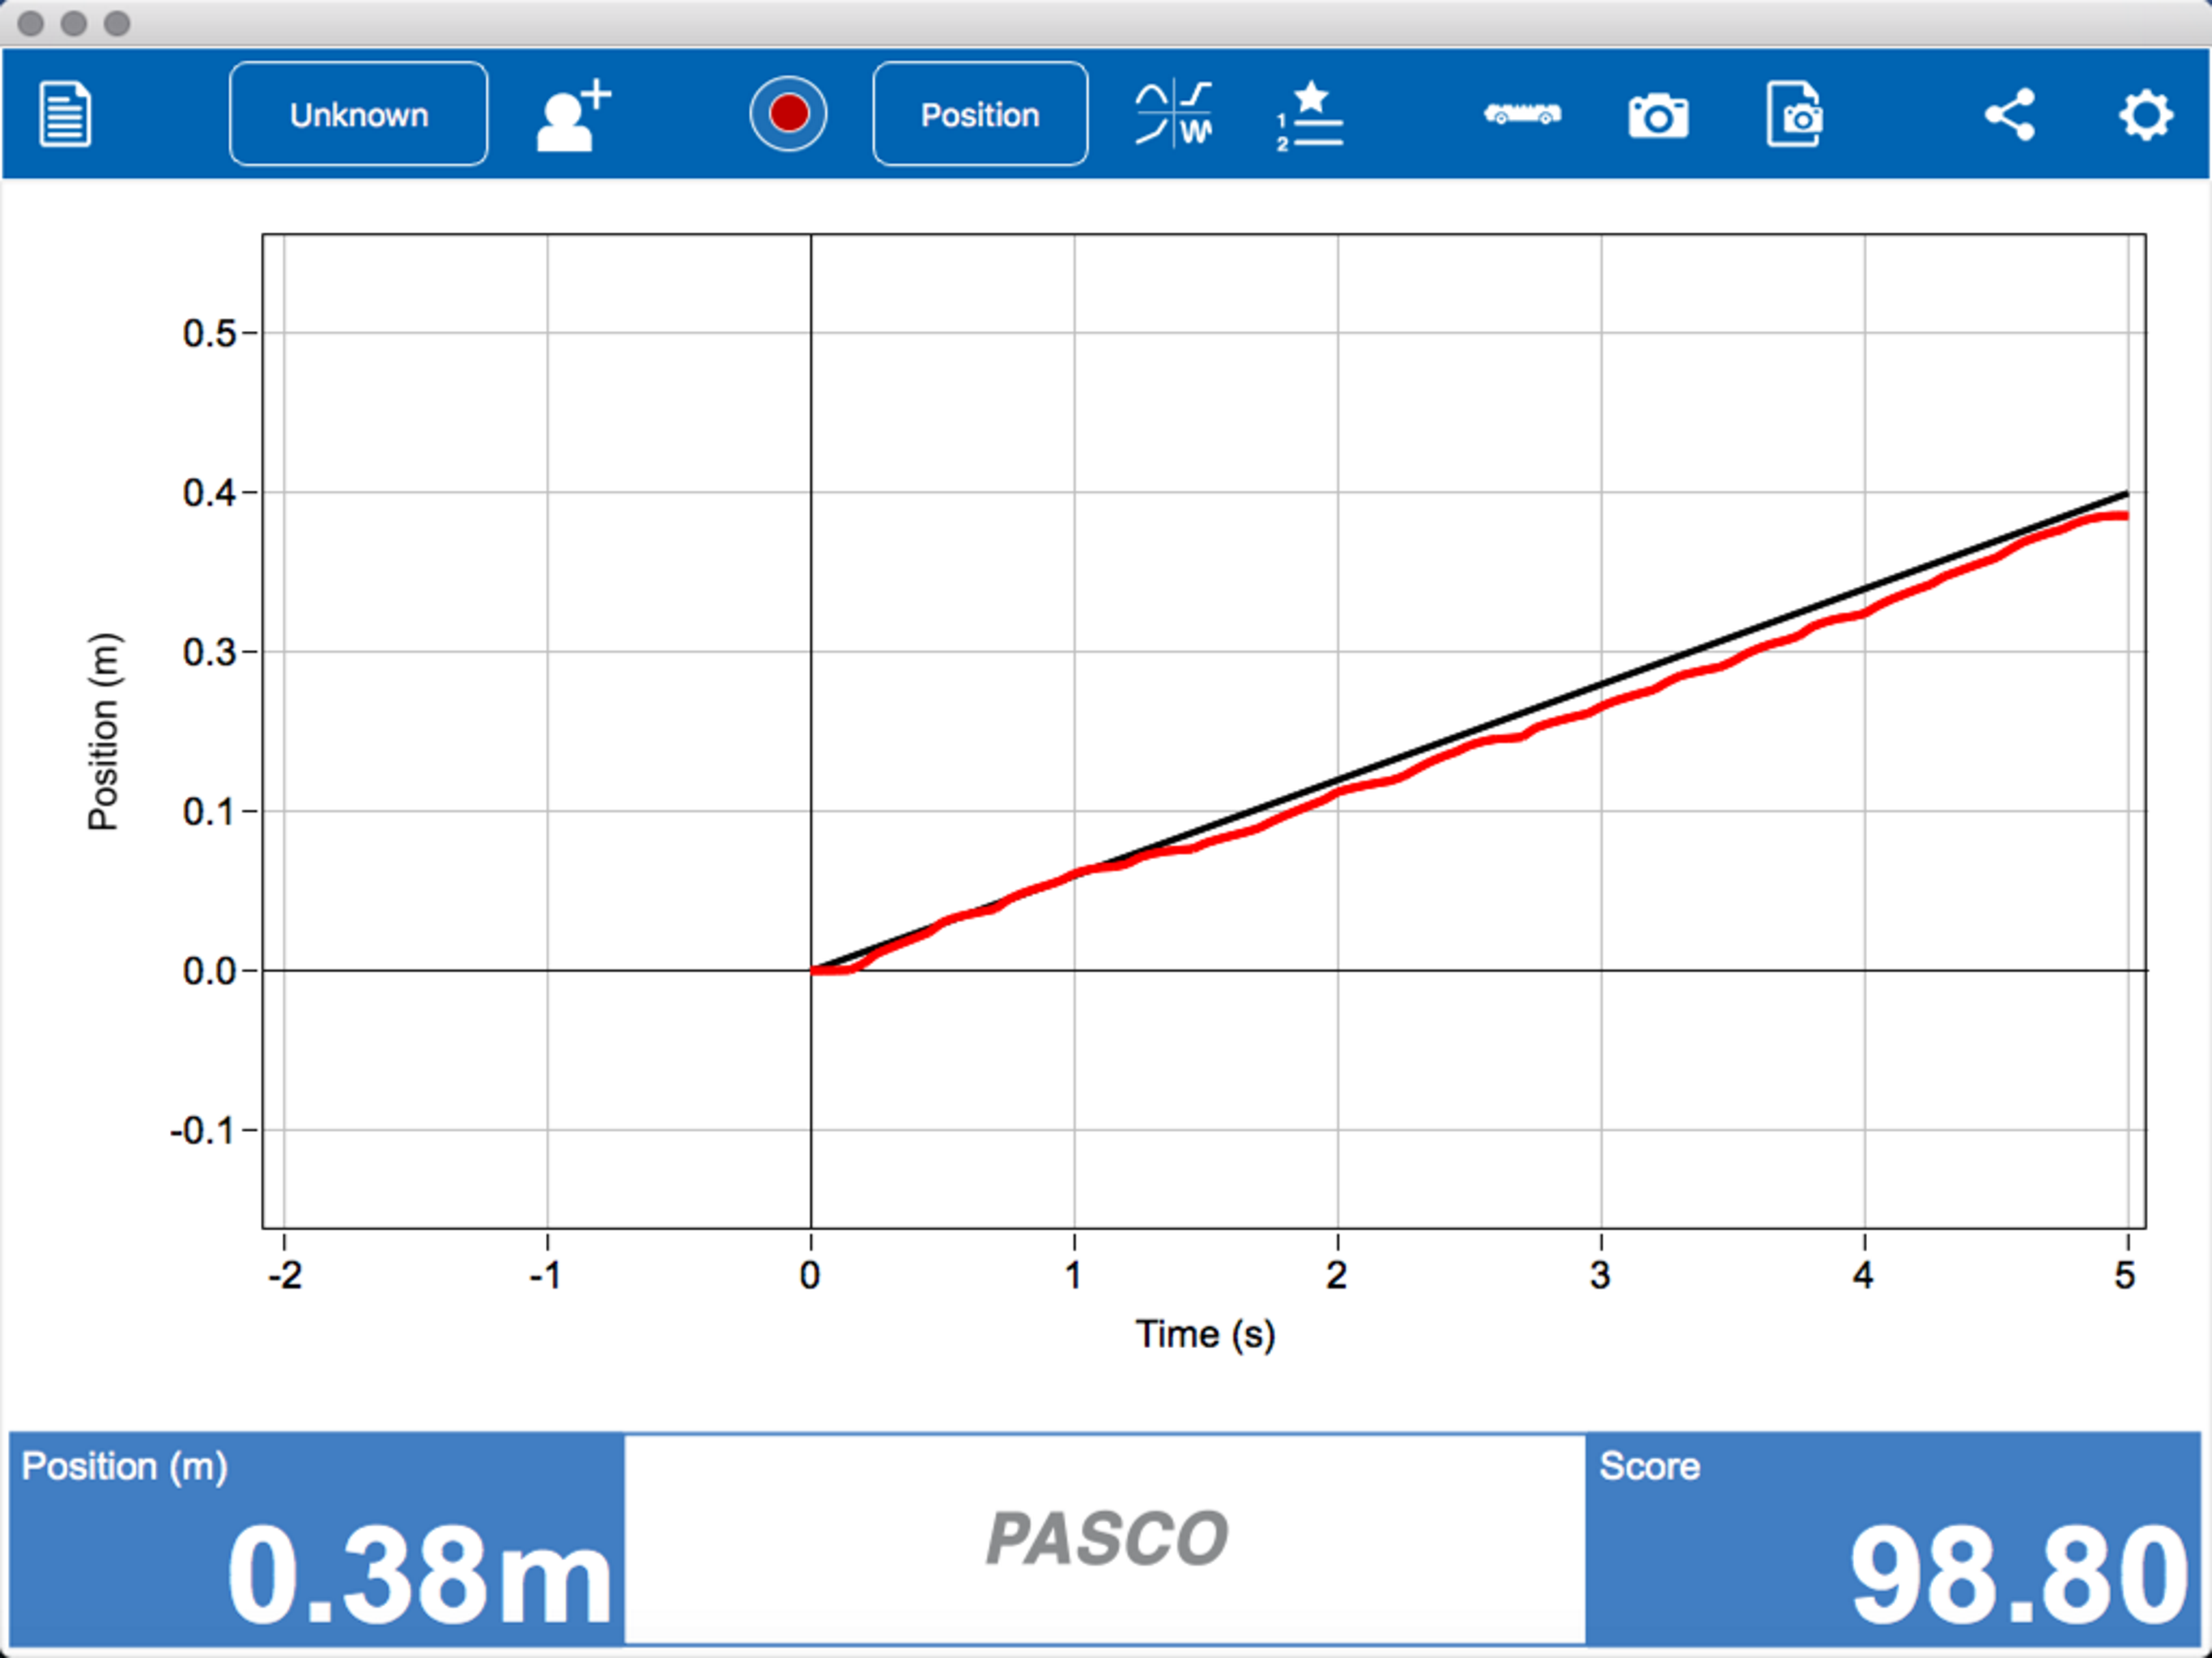Click the red trace end point
The height and width of the screenshot is (1658, 2212).
tap(2122, 516)
